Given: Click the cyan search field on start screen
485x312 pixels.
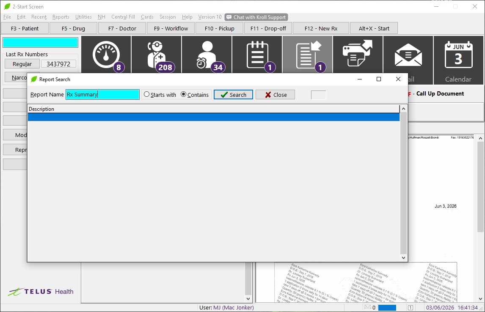Looking at the screenshot, I should (x=41, y=42).
